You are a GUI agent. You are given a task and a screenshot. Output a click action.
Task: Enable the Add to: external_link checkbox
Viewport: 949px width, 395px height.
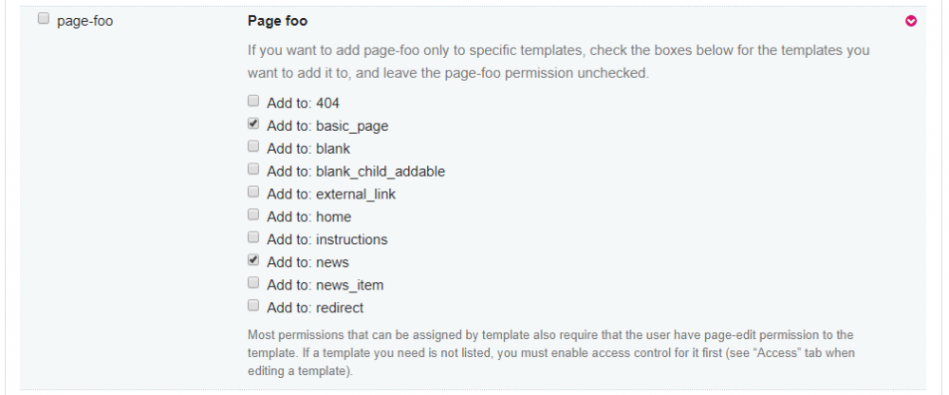253,193
